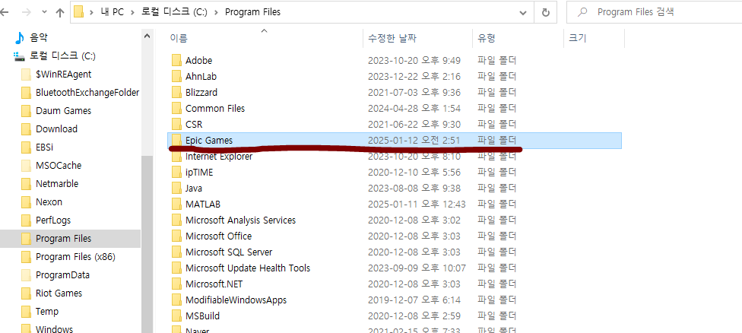Open the address bar history dropdown
This screenshot has height=333, width=742.
[x=523, y=13]
